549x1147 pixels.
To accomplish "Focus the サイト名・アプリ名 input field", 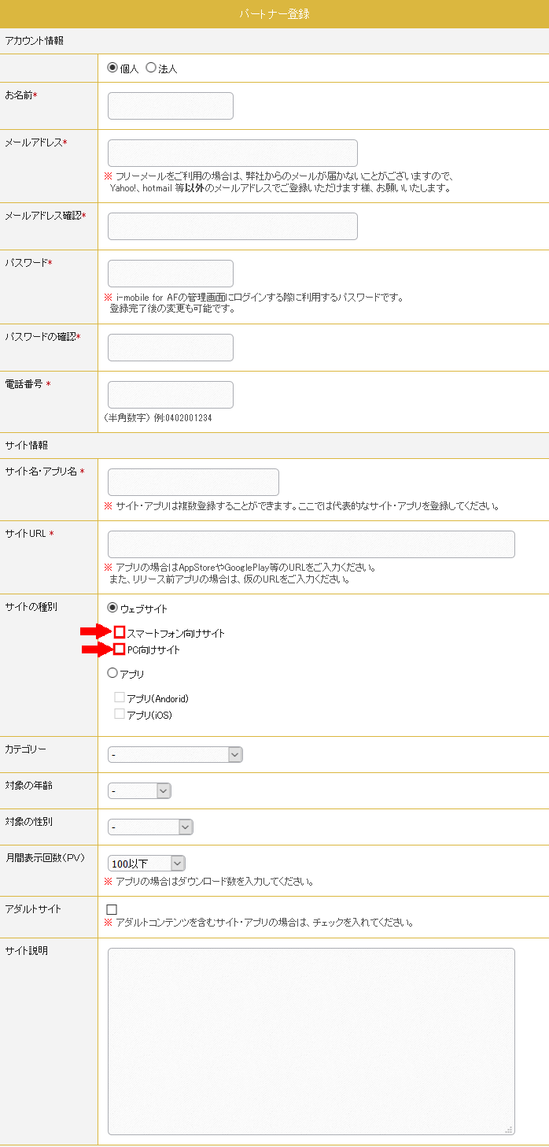I will click(193, 483).
